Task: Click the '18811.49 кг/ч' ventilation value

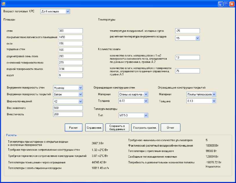Action: coord(100,168)
